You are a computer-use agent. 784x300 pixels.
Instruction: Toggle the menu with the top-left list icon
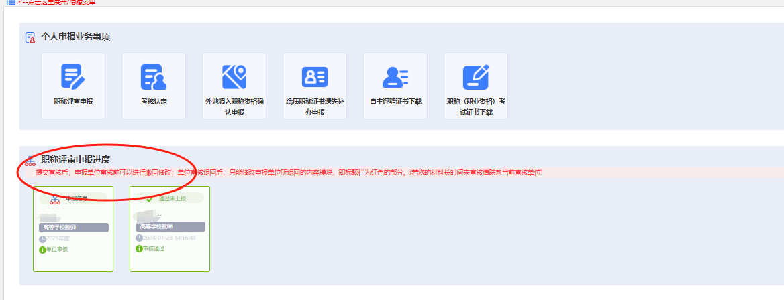[x=11, y=2]
